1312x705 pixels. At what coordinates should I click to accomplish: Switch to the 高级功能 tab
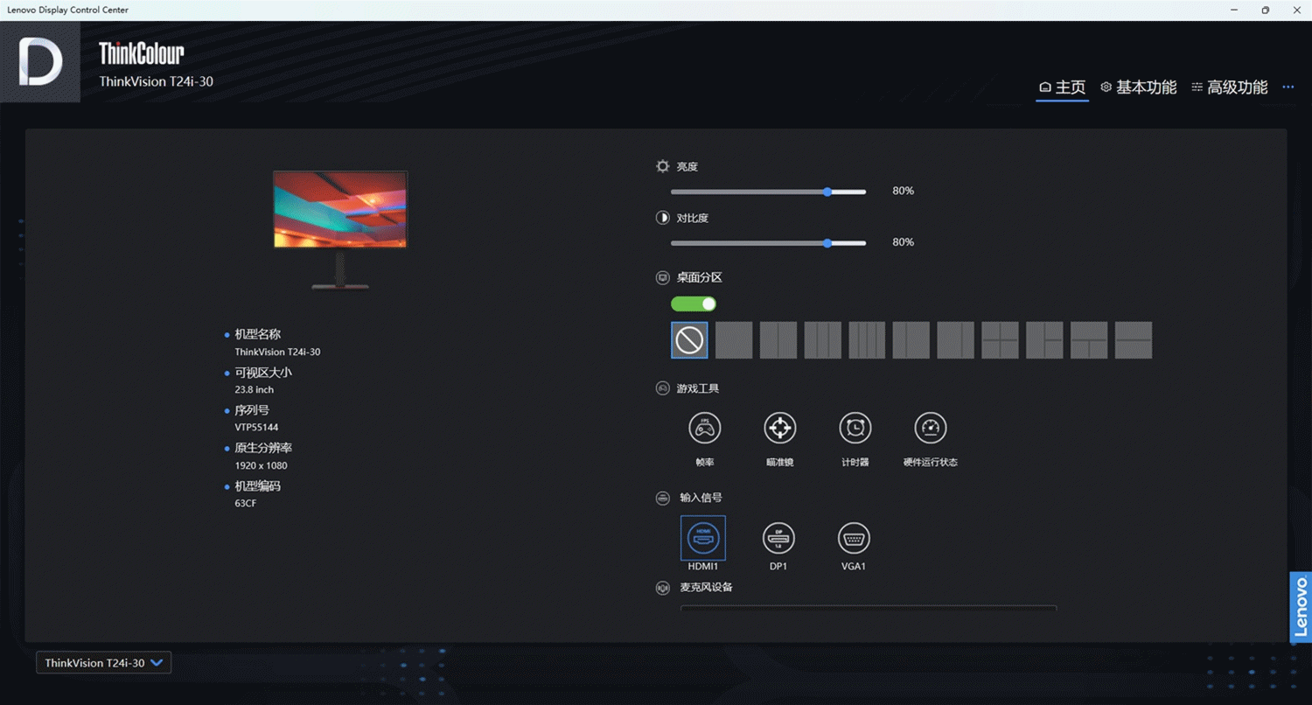[1230, 87]
